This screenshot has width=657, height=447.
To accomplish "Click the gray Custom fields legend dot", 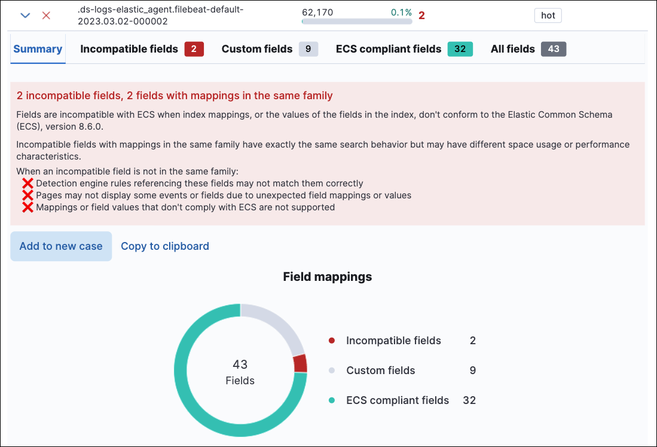I will pos(332,371).
